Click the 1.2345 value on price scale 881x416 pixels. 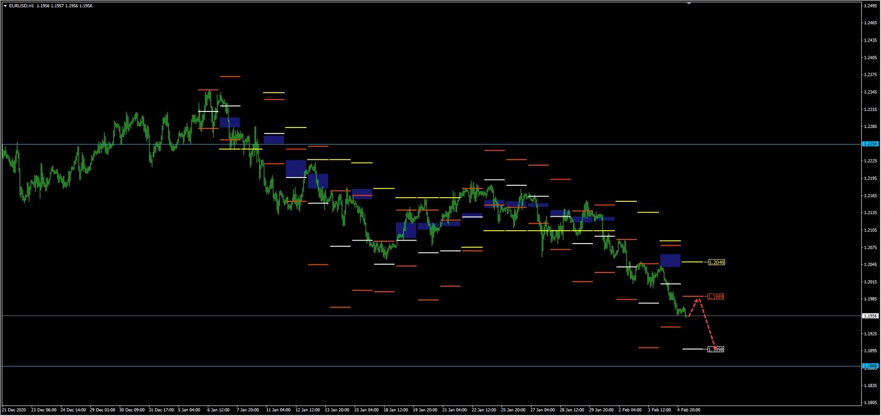tap(871, 92)
